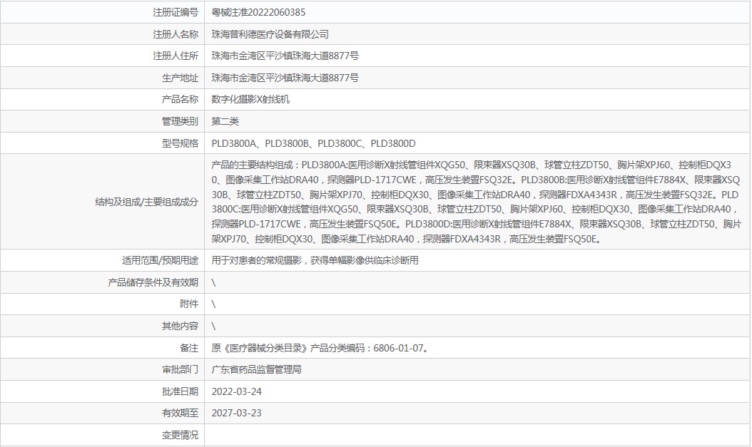Image resolution: width=752 pixels, height=447 pixels.
Task: Select model list PLD3800A、PLD3800B、PLD3800C、PLD3800D
Action: (314, 143)
